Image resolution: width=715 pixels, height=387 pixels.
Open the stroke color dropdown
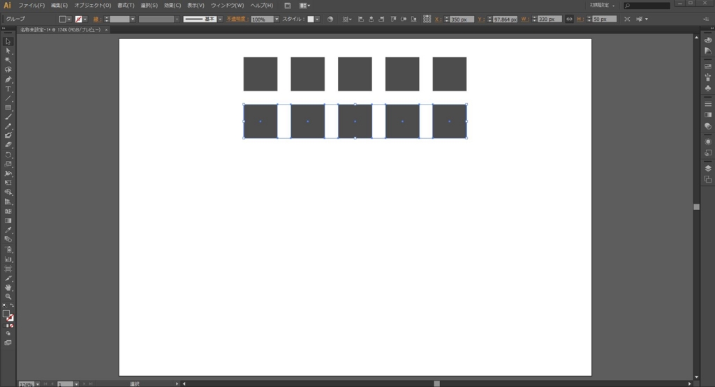(85, 19)
